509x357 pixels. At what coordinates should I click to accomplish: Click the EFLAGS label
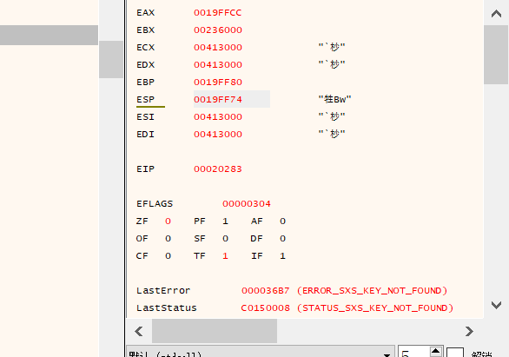point(155,204)
